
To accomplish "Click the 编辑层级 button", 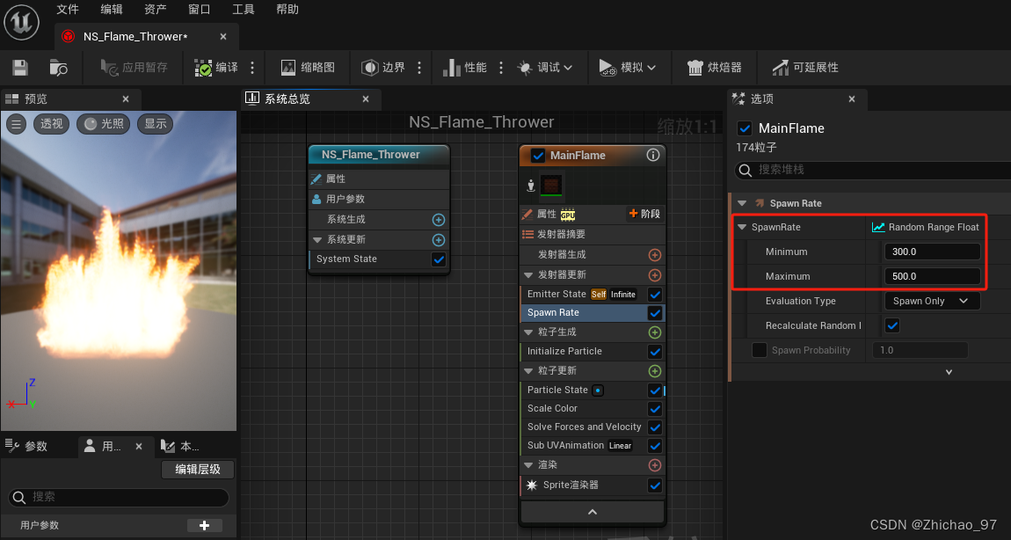I will [197, 469].
